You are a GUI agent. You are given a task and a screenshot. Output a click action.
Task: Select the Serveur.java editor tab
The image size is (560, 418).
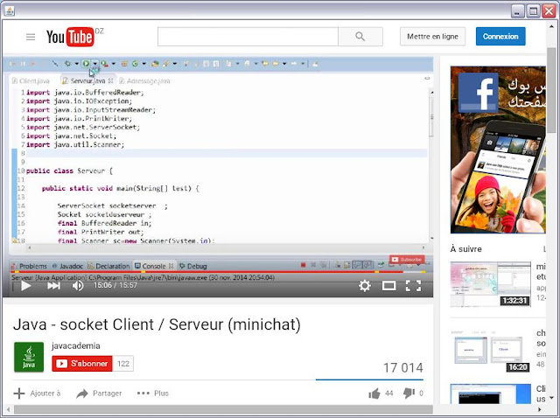[x=87, y=81]
